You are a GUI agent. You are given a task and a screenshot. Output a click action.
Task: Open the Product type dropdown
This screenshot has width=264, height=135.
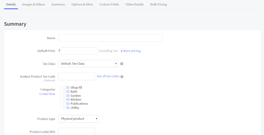(79, 119)
